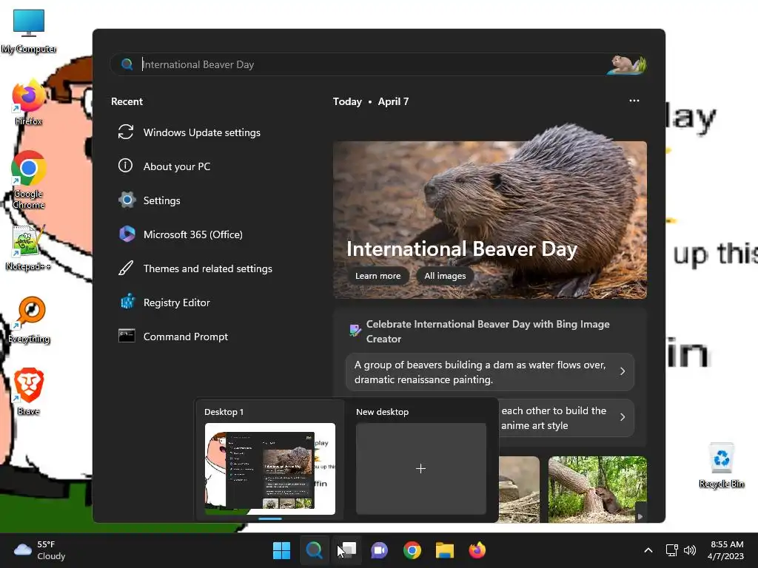Screen dimensions: 758x568
Task: Click the magnifier icon in search box
Action: (x=127, y=64)
